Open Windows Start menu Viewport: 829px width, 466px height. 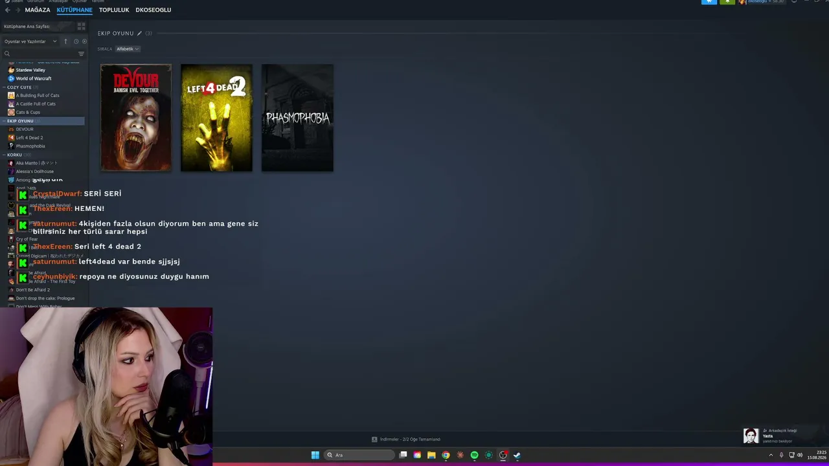pos(315,455)
